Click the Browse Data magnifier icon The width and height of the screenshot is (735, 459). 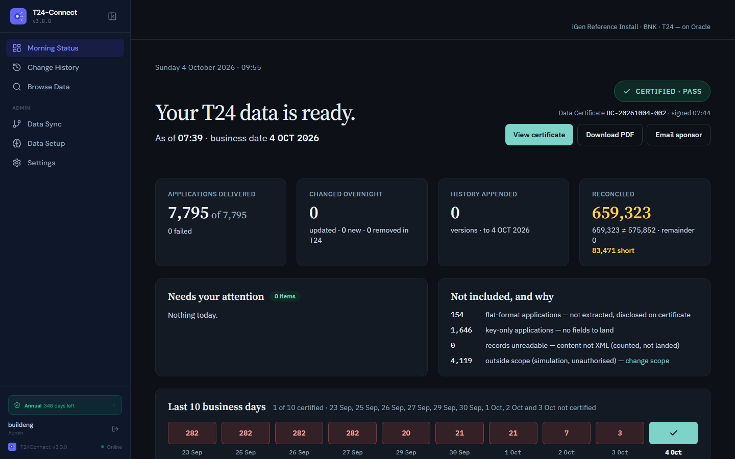17,87
